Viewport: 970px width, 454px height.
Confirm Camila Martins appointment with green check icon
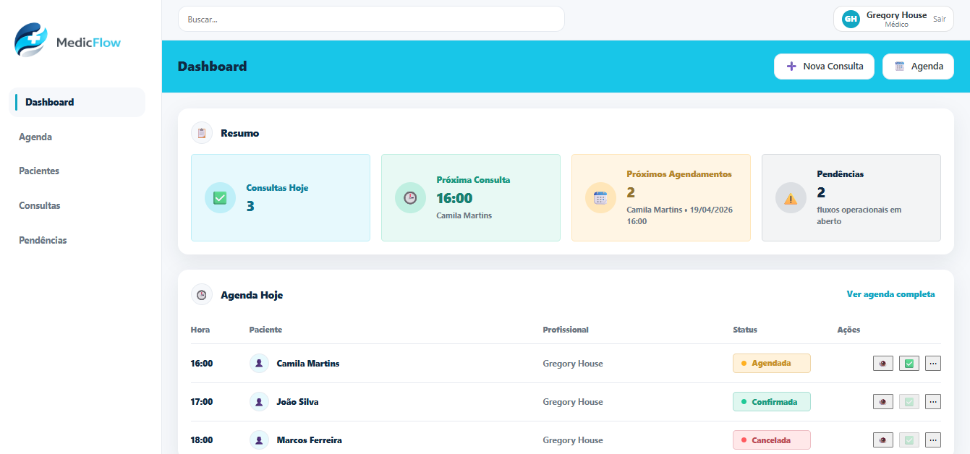pyautogui.click(x=909, y=363)
